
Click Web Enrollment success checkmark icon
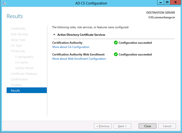[x=116, y=54]
